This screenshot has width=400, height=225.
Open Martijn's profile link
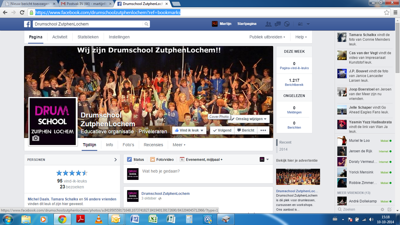click(x=222, y=24)
